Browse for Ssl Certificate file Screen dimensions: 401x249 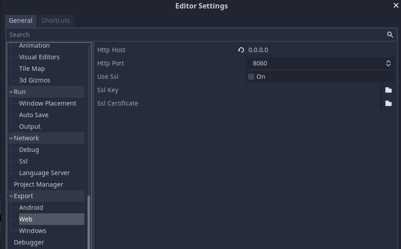389,103
